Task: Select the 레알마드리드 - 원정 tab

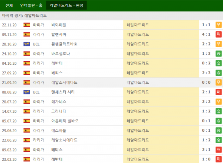Action: [67, 6]
